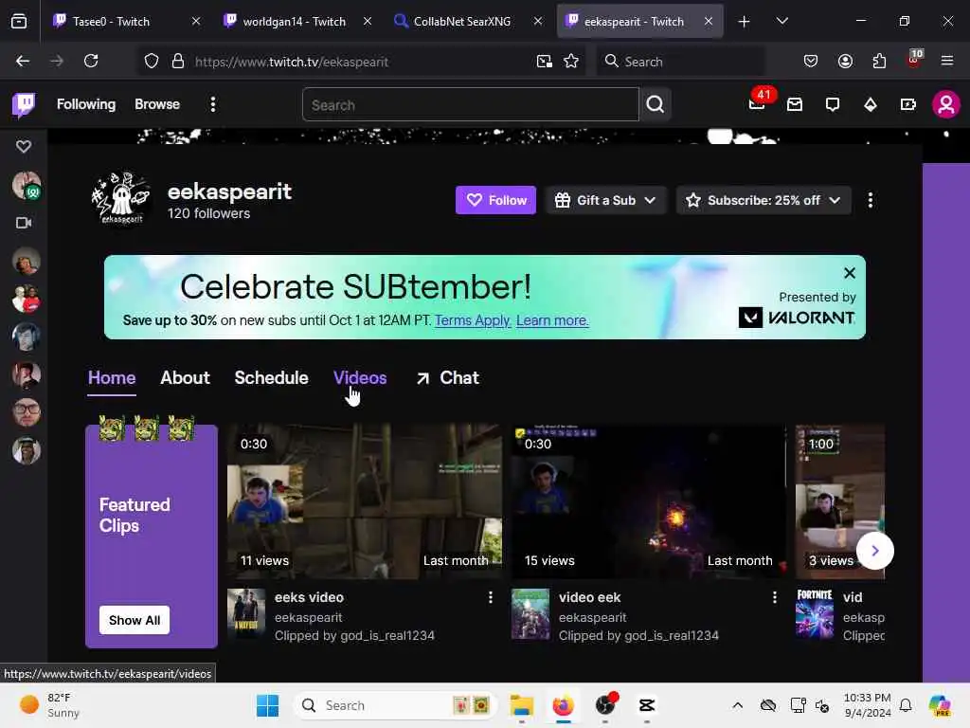The width and height of the screenshot is (970, 728).
Task: Switch to Home channel tab
Action: (x=112, y=377)
